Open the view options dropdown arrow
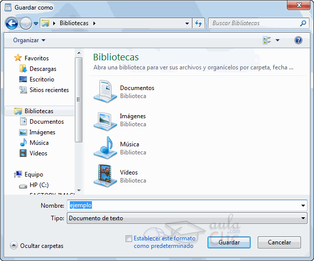Viewport: 314px width, 261px height. [x=277, y=40]
